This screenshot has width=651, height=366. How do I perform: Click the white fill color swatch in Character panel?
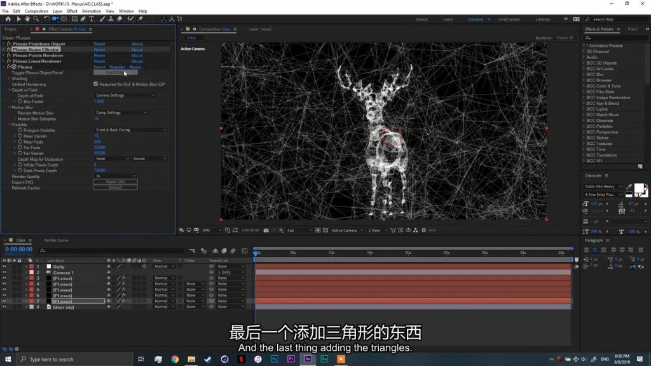point(639,188)
